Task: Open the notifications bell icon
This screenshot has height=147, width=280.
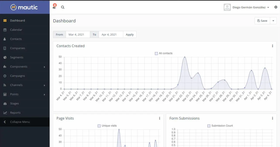Action: coord(54,7)
